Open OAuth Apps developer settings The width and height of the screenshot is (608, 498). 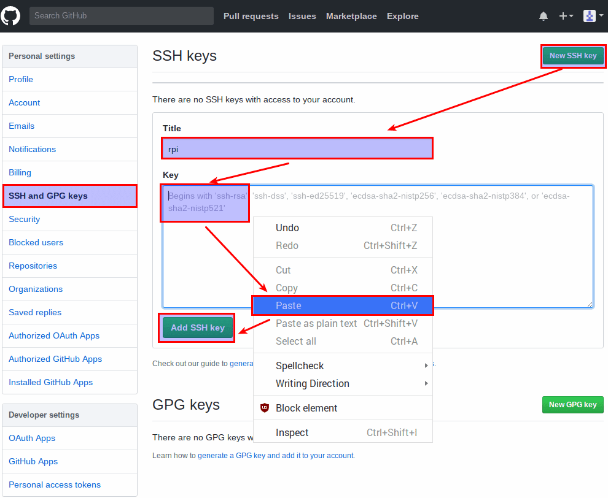pos(70,438)
